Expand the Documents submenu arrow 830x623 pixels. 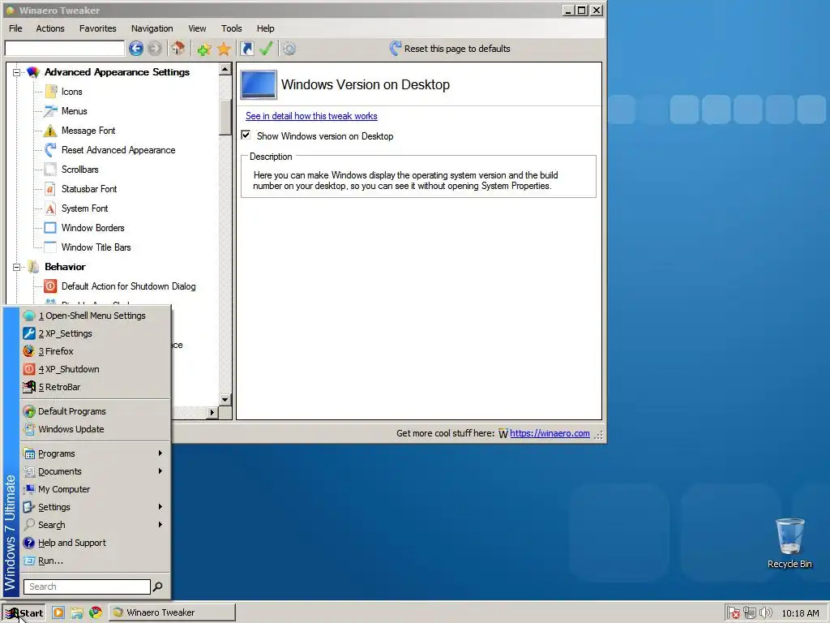(x=160, y=471)
